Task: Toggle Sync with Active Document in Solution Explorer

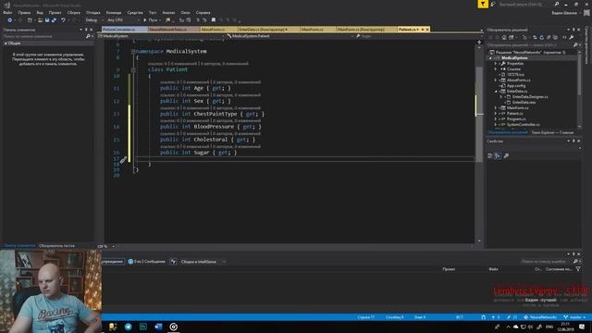Action: (x=535, y=37)
